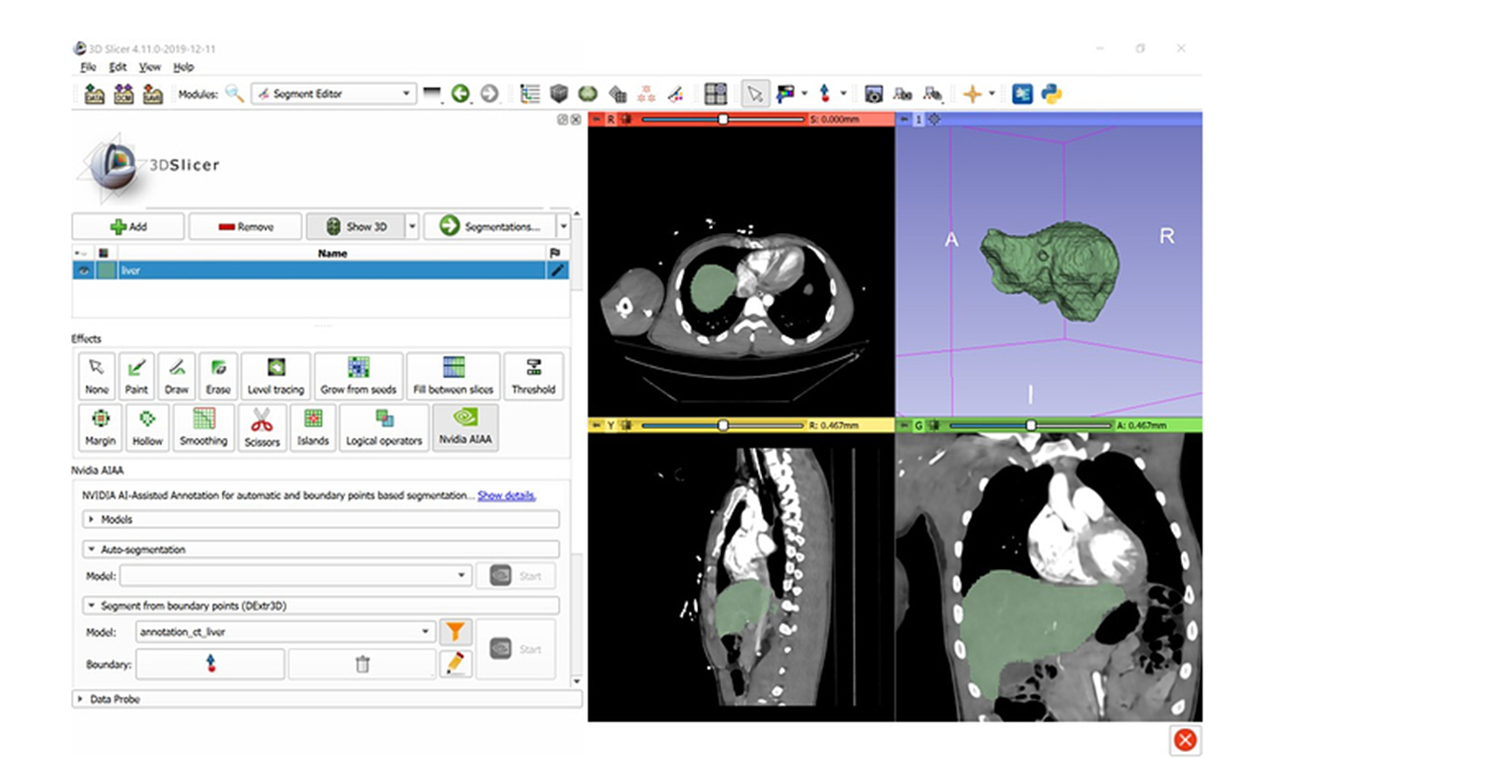This screenshot has width=1511, height=781.
Task: Click the fiducial place markup icon
Action: click(824, 94)
